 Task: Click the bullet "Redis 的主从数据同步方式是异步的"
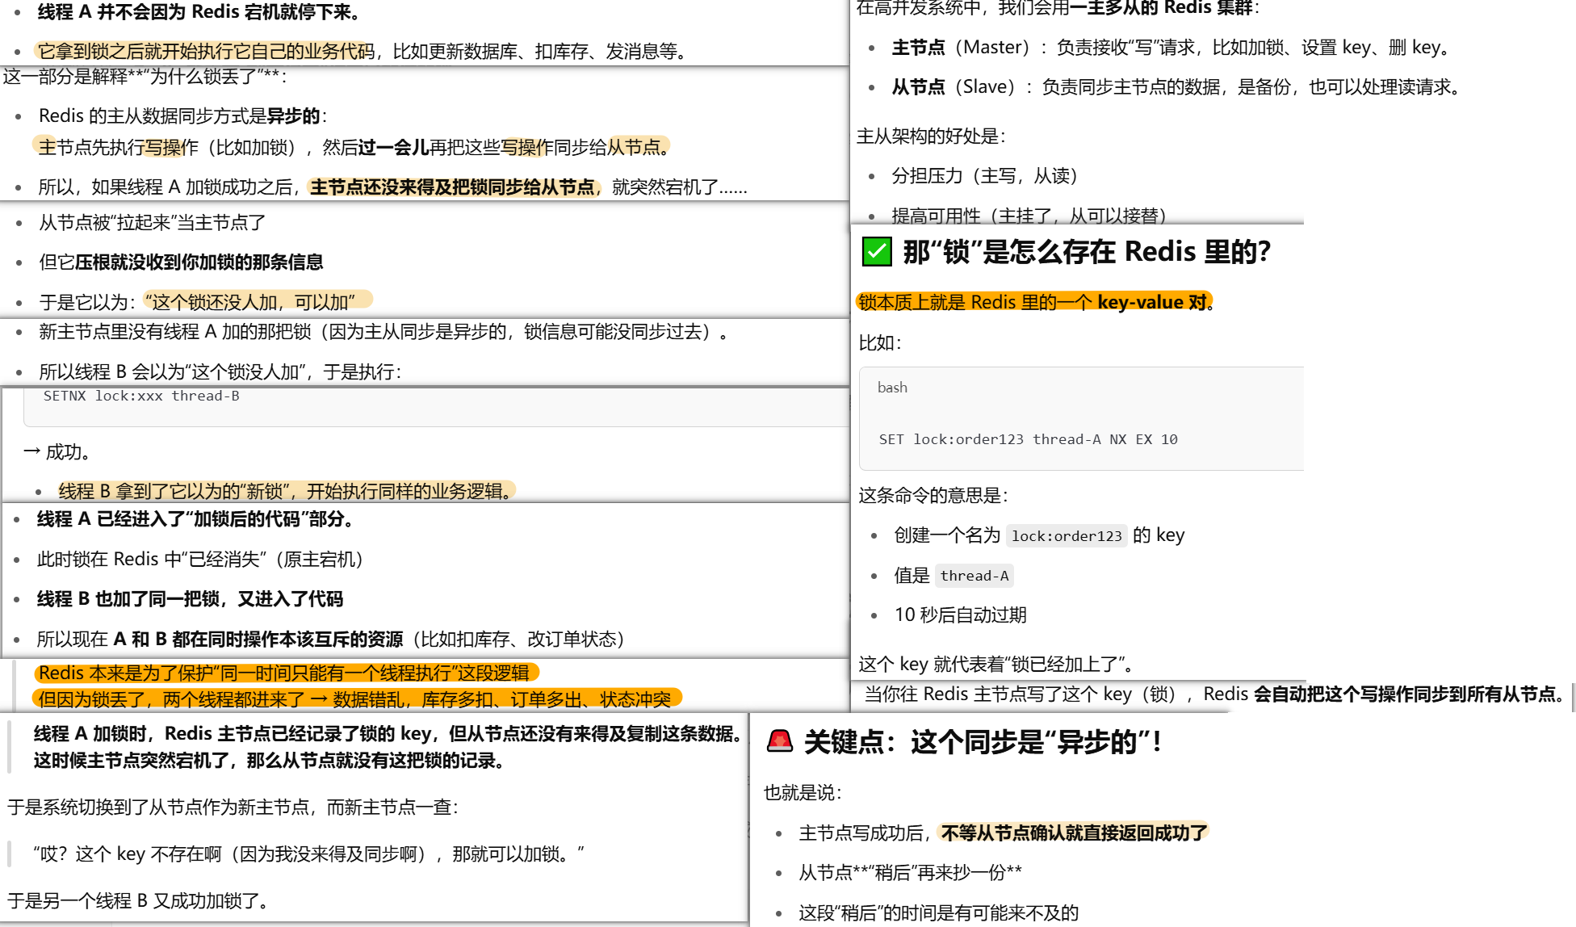point(182,116)
